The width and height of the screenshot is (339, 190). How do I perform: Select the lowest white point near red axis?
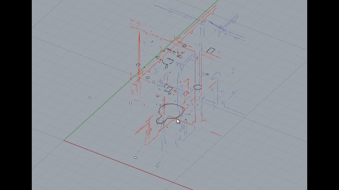pyautogui.click(x=157, y=166)
